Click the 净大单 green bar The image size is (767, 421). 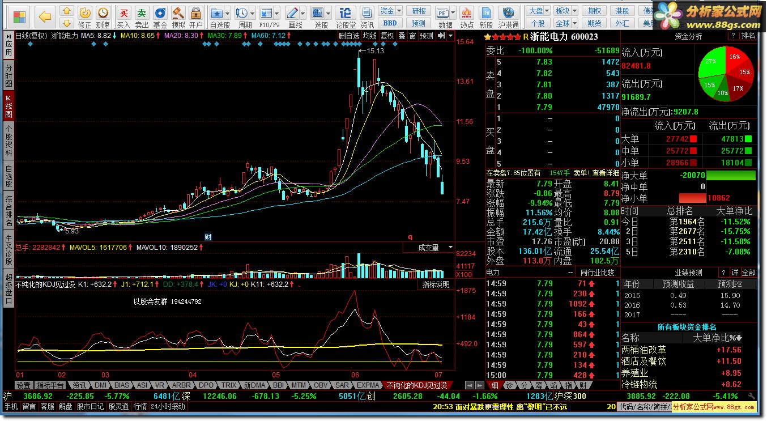click(731, 176)
